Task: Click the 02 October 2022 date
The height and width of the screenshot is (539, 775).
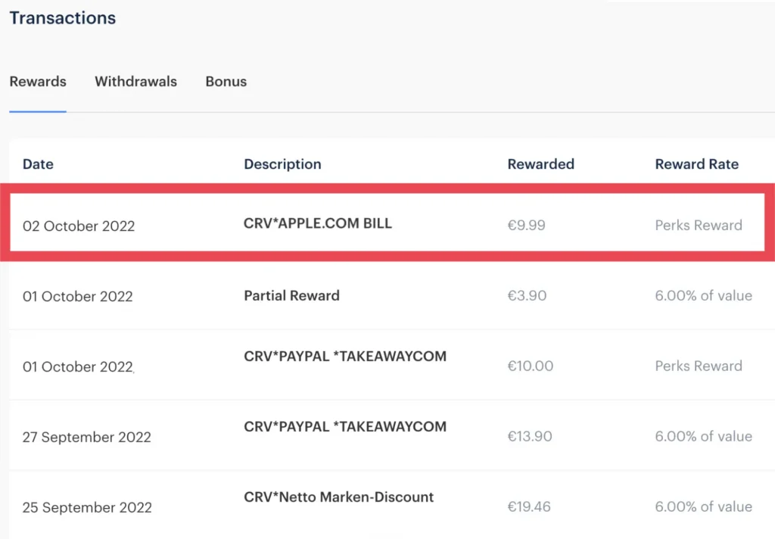Action: tap(79, 226)
